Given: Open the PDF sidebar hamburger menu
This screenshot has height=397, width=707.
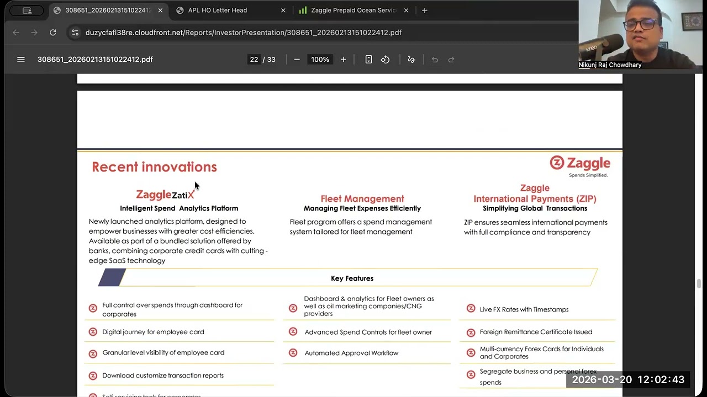Looking at the screenshot, I should [21, 60].
